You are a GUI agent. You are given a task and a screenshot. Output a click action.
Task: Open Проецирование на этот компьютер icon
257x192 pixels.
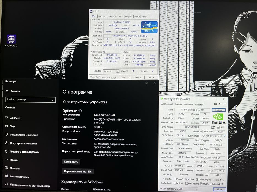(x=6, y=184)
